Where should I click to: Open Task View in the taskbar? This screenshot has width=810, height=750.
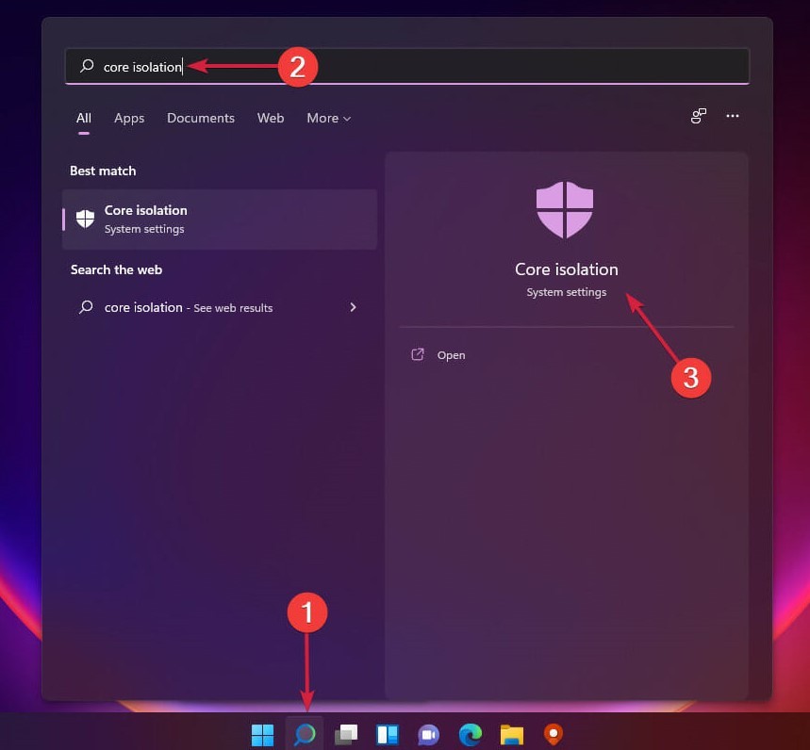click(346, 734)
